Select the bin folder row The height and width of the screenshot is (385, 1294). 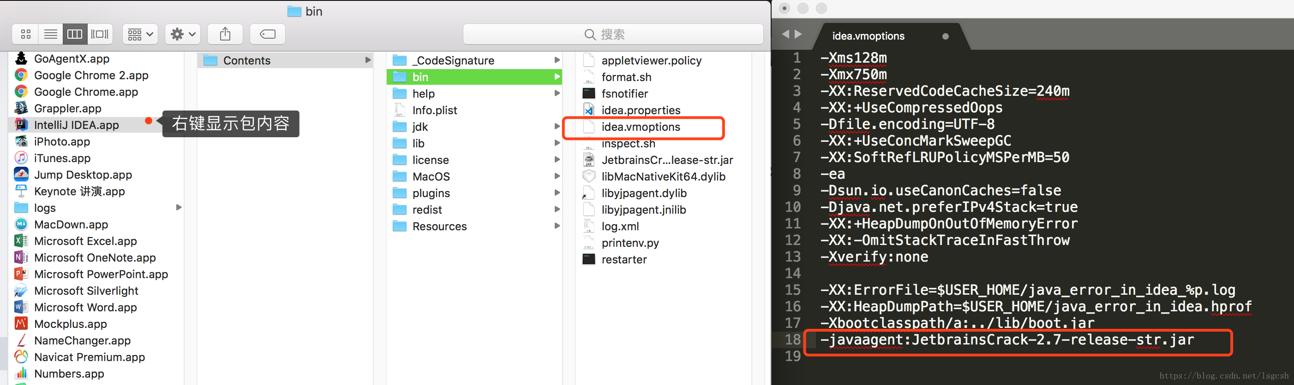(x=474, y=77)
